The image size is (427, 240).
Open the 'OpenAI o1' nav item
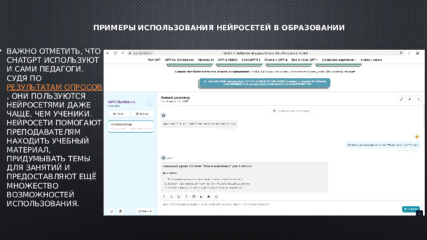205,60
